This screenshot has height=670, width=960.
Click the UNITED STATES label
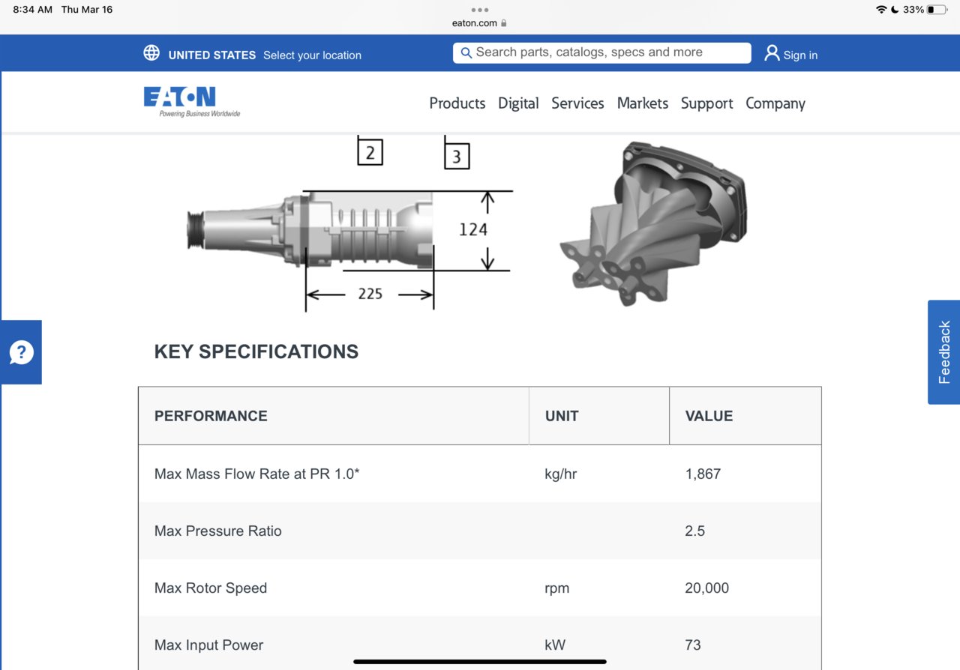coord(212,55)
